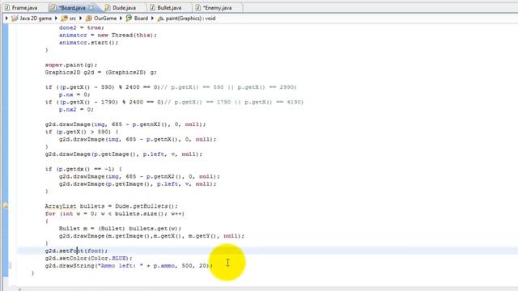Select 'Java 2D game' breadcrumb label
The height and width of the screenshot is (291, 518).
click(x=36, y=19)
